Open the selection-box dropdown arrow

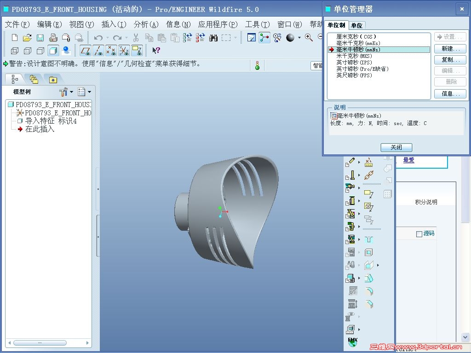235,38
